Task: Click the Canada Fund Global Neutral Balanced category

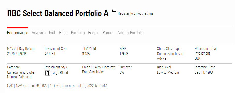Action: pos(21,75)
